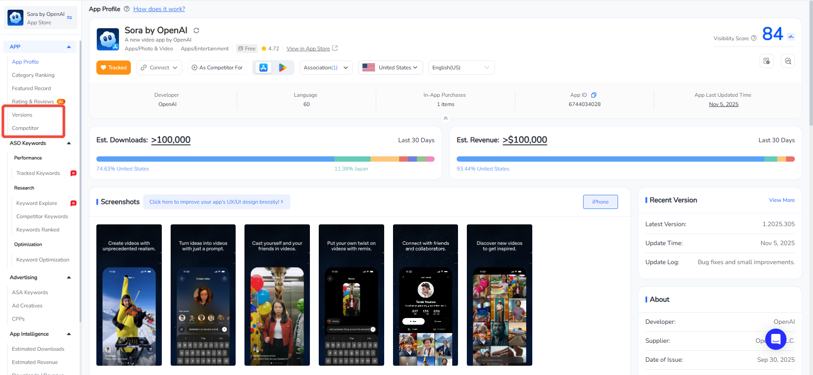
Task: Open the How does it work link
Action: click(159, 9)
